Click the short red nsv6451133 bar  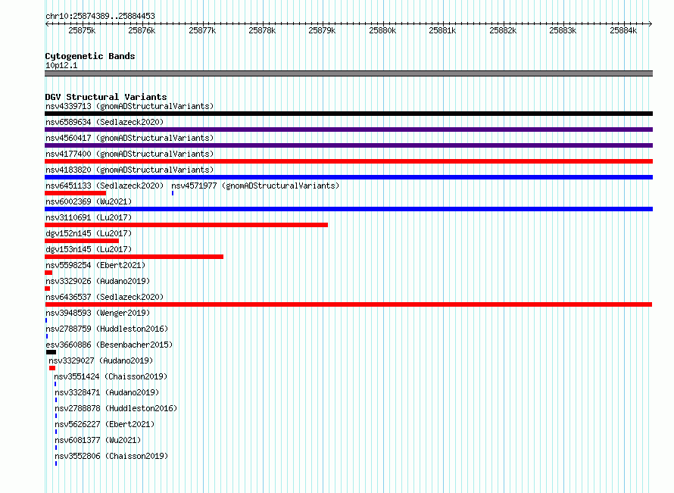point(75,193)
